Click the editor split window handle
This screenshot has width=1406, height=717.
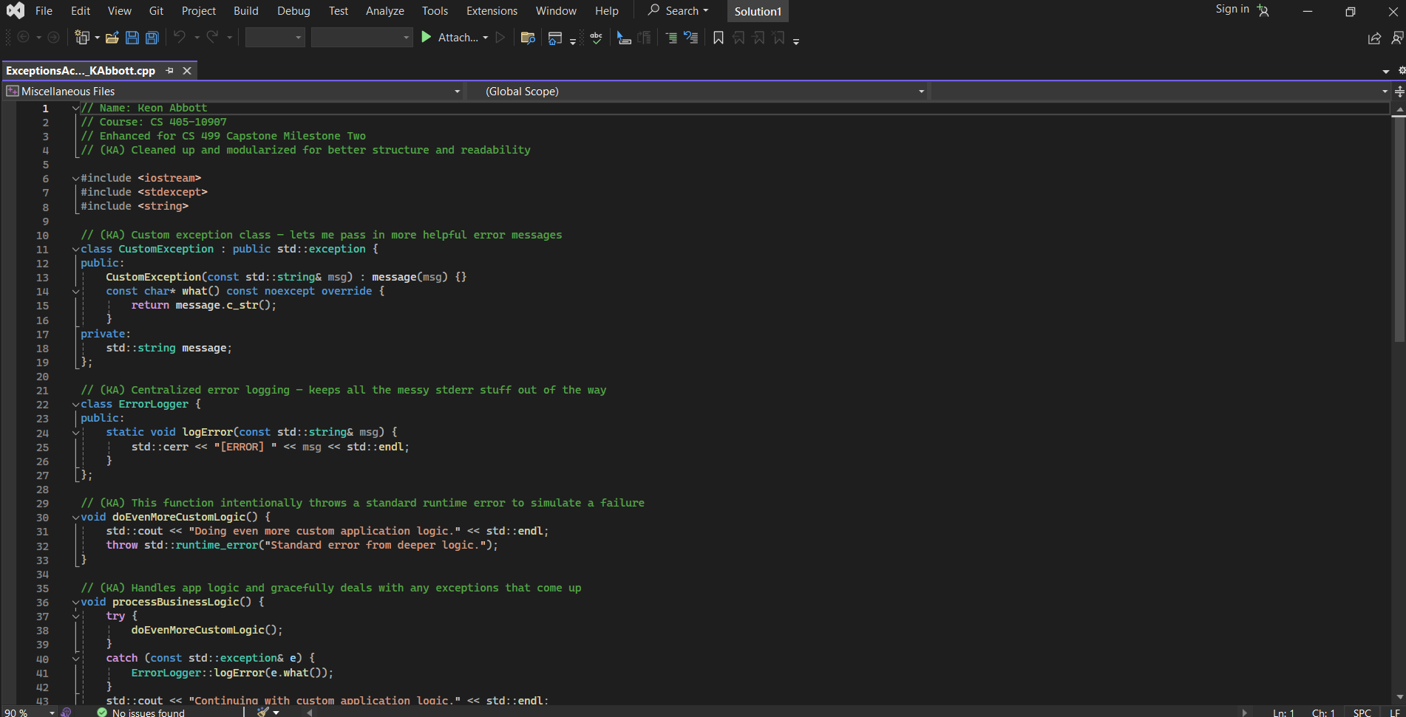point(1399,92)
